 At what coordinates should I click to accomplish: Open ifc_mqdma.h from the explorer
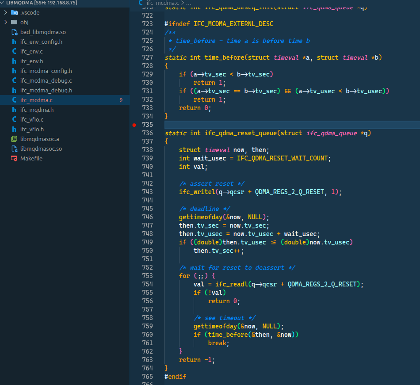tap(37, 110)
